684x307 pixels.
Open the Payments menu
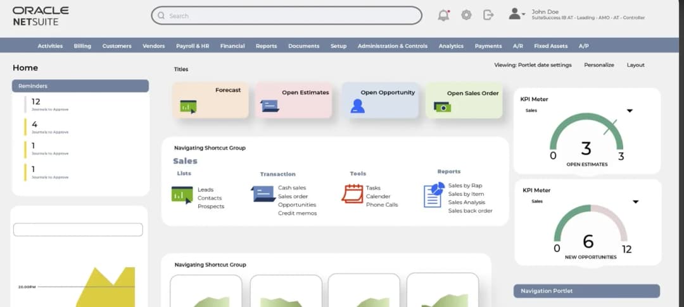pos(488,45)
